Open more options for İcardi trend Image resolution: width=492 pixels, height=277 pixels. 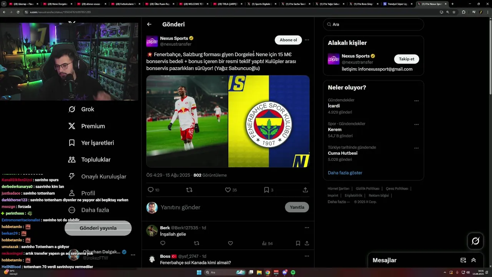[x=416, y=101]
